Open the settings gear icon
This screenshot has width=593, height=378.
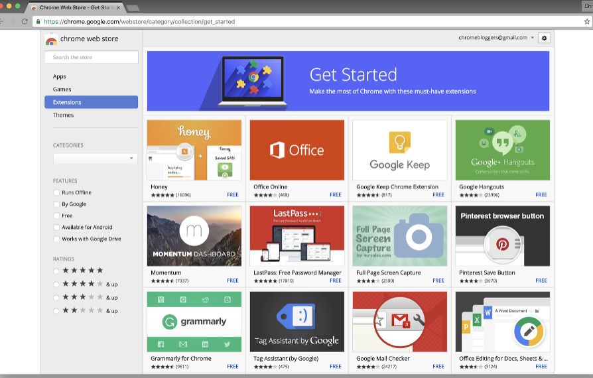[x=544, y=38]
